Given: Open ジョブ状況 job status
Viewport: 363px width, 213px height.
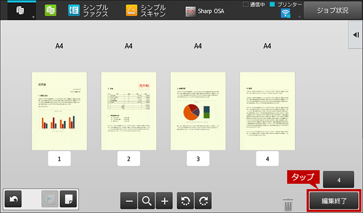Looking at the screenshot, I should (x=333, y=11).
